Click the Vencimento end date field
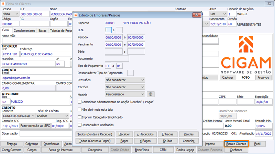 pos(136,45)
